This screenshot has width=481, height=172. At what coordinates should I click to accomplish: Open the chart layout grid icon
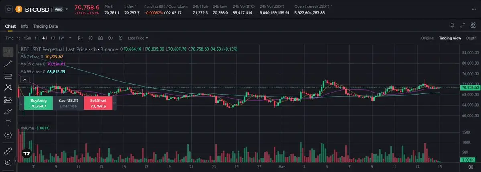click(x=473, y=25)
